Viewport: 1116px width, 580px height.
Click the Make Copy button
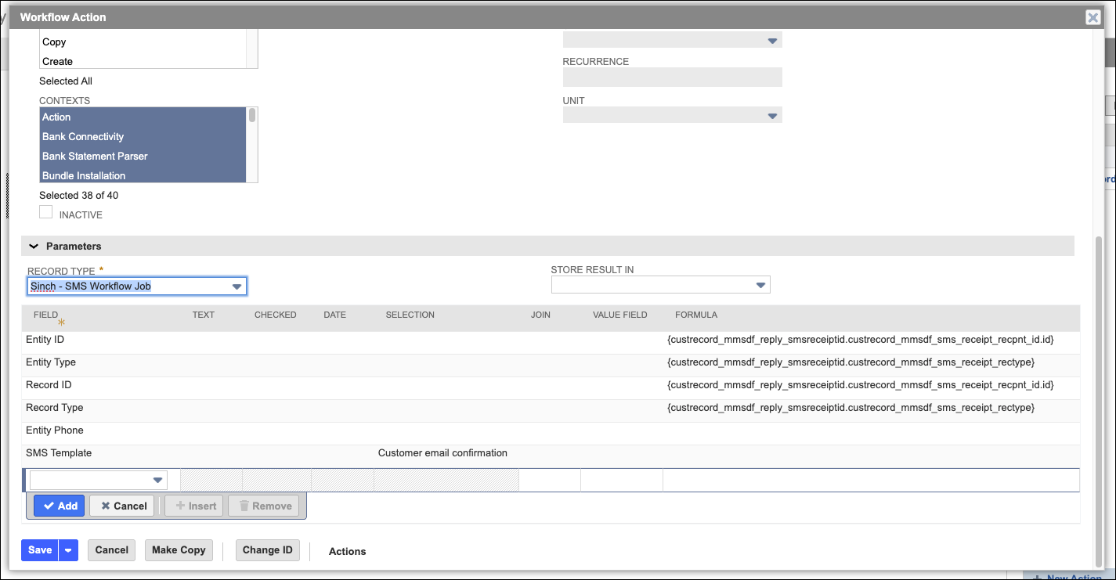[179, 550]
